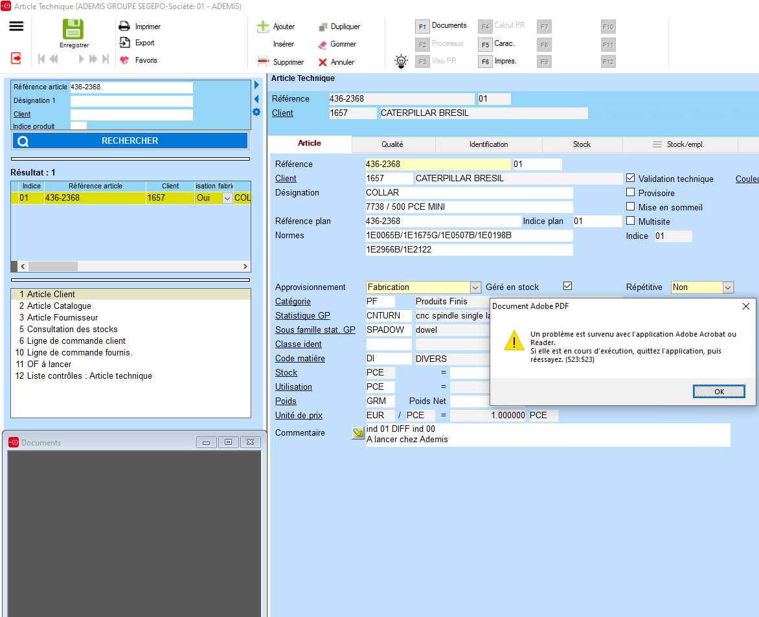The height and width of the screenshot is (617, 759).
Task: Click the Enregistrer save icon
Action: point(73,30)
